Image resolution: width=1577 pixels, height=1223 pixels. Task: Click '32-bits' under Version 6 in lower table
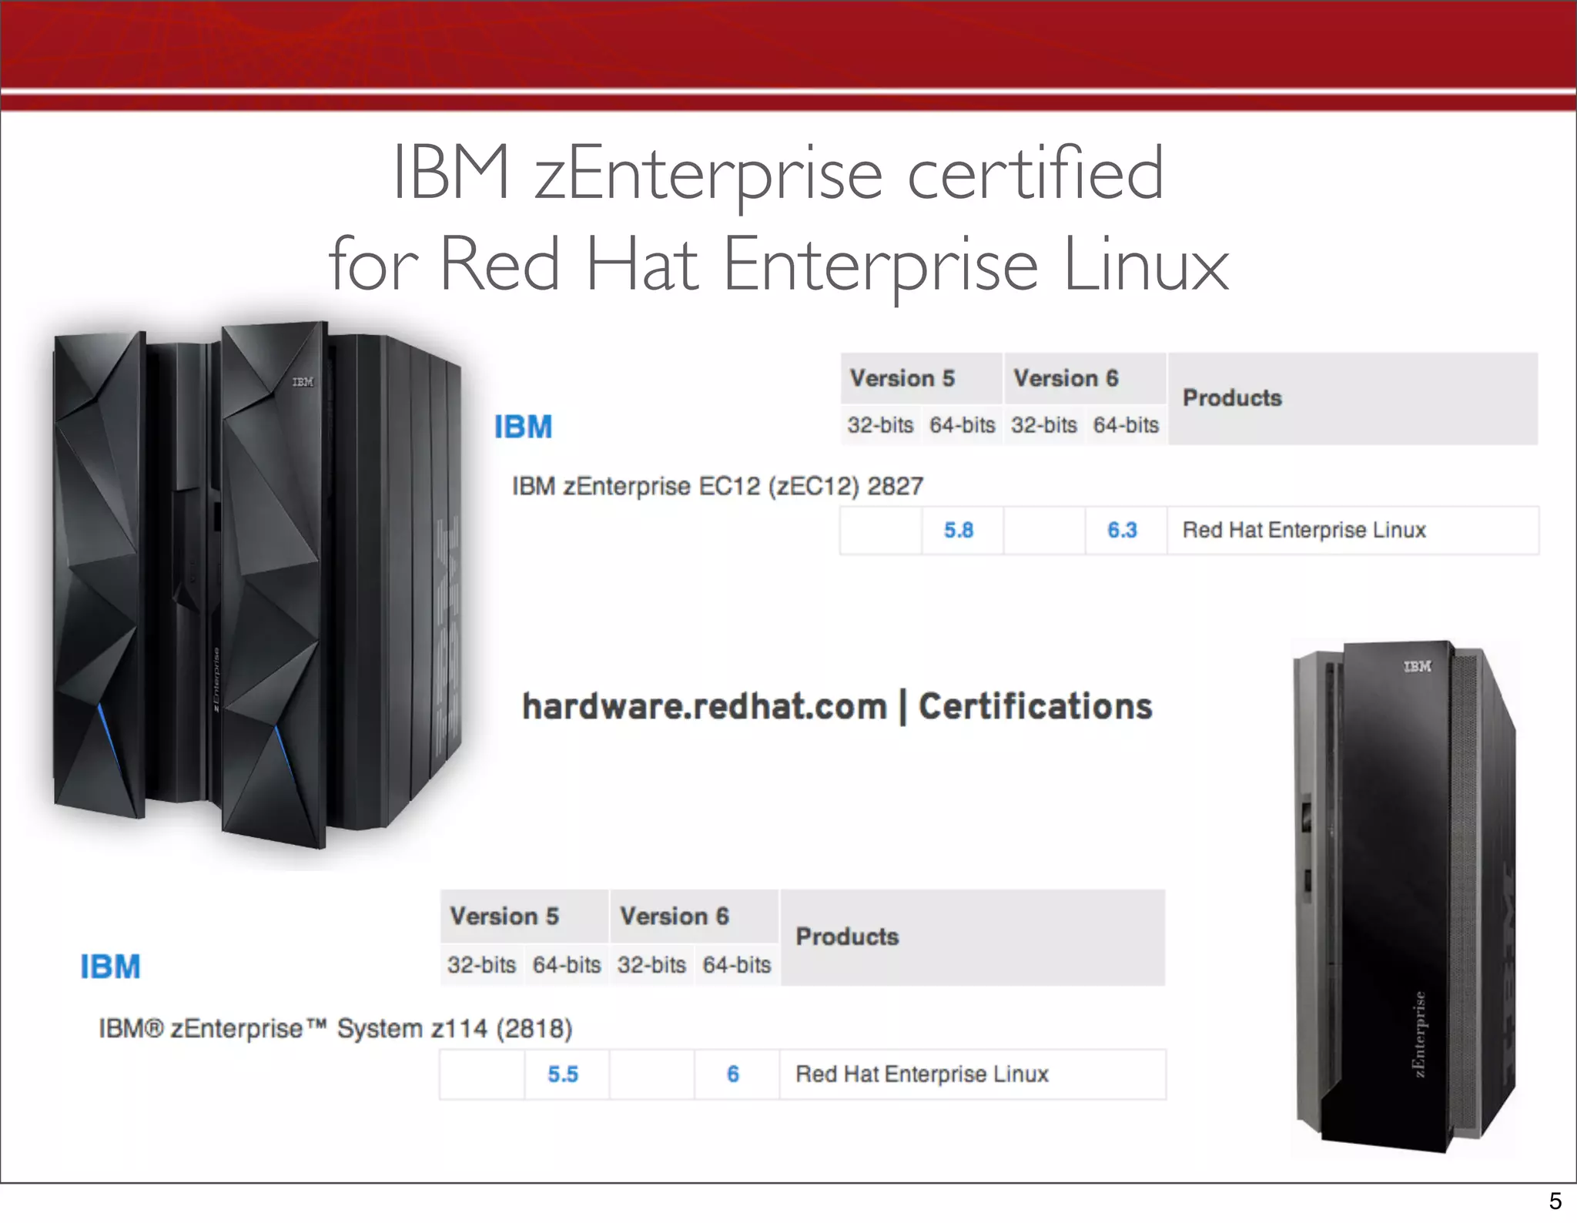(x=651, y=964)
